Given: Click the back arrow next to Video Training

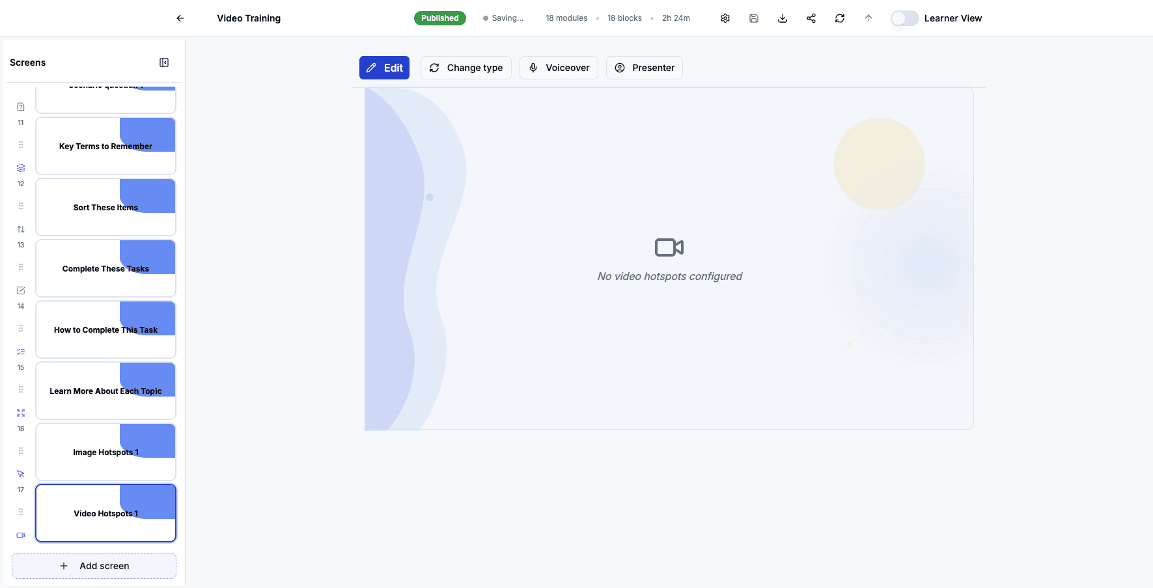Looking at the screenshot, I should (x=180, y=18).
